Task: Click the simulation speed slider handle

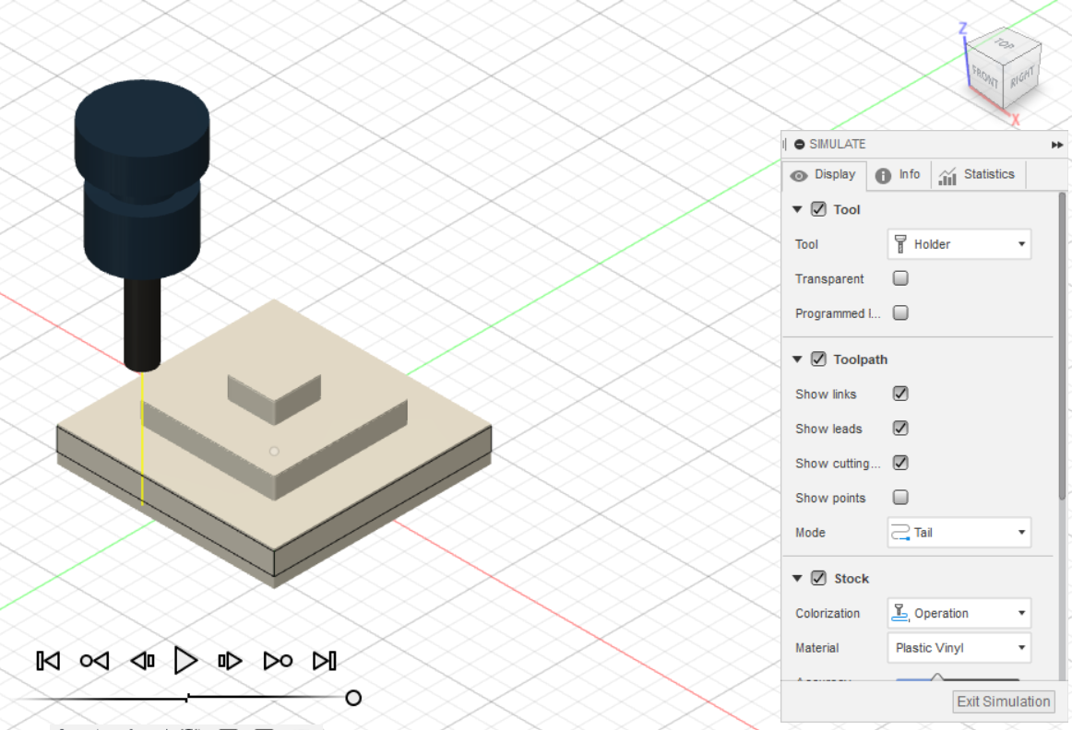Action: click(353, 698)
